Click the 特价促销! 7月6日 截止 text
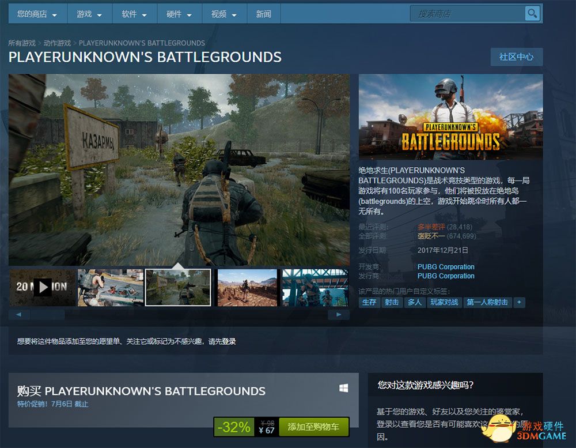Viewport: 576px width, 448px height. (52, 404)
